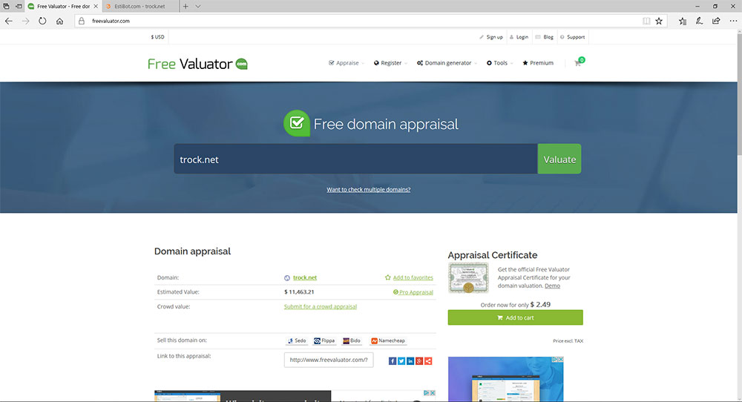The image size is (742, 402).
Task: Open the trock.net domain link
Action: pos(305,277)
